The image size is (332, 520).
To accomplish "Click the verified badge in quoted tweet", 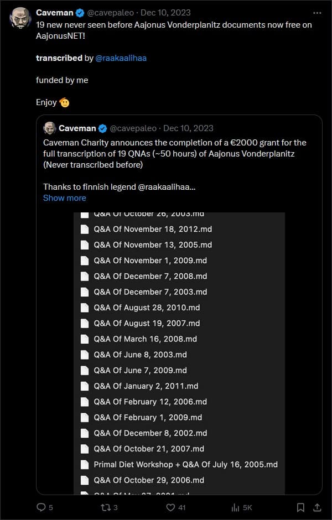I will point(102,128).
